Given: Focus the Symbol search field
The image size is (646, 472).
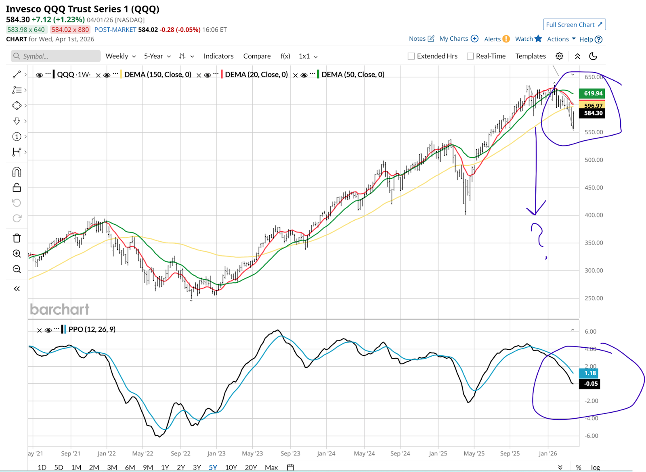Looking at the screenshot, I should coord(56,56).
